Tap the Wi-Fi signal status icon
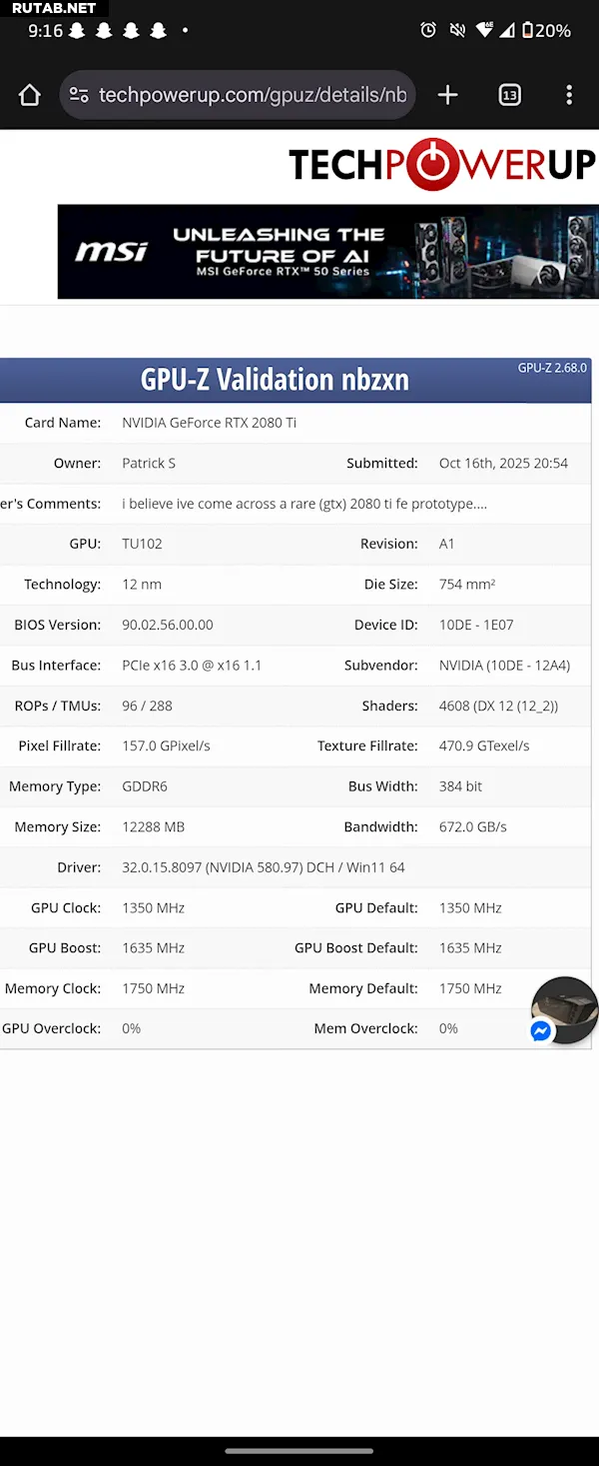This screenshot has height=1466, width=599. point(484,30)
